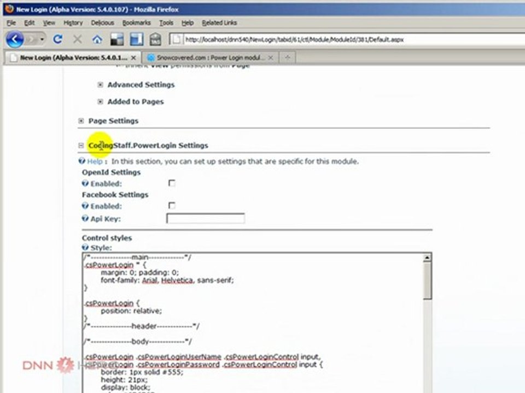Open the Related Links menu
The height and width of the screenshot is (393, 525).
click(219, 23)
